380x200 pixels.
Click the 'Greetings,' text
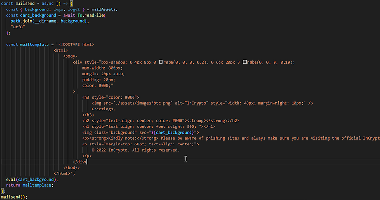point(104,109)
